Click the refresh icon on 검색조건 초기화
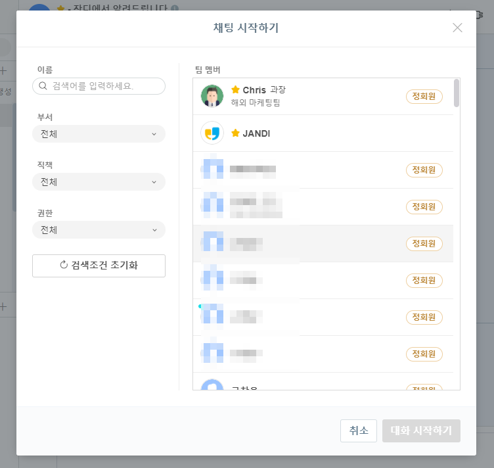Image resolution: width=494 pixels, height=468 pixels. 64,266
